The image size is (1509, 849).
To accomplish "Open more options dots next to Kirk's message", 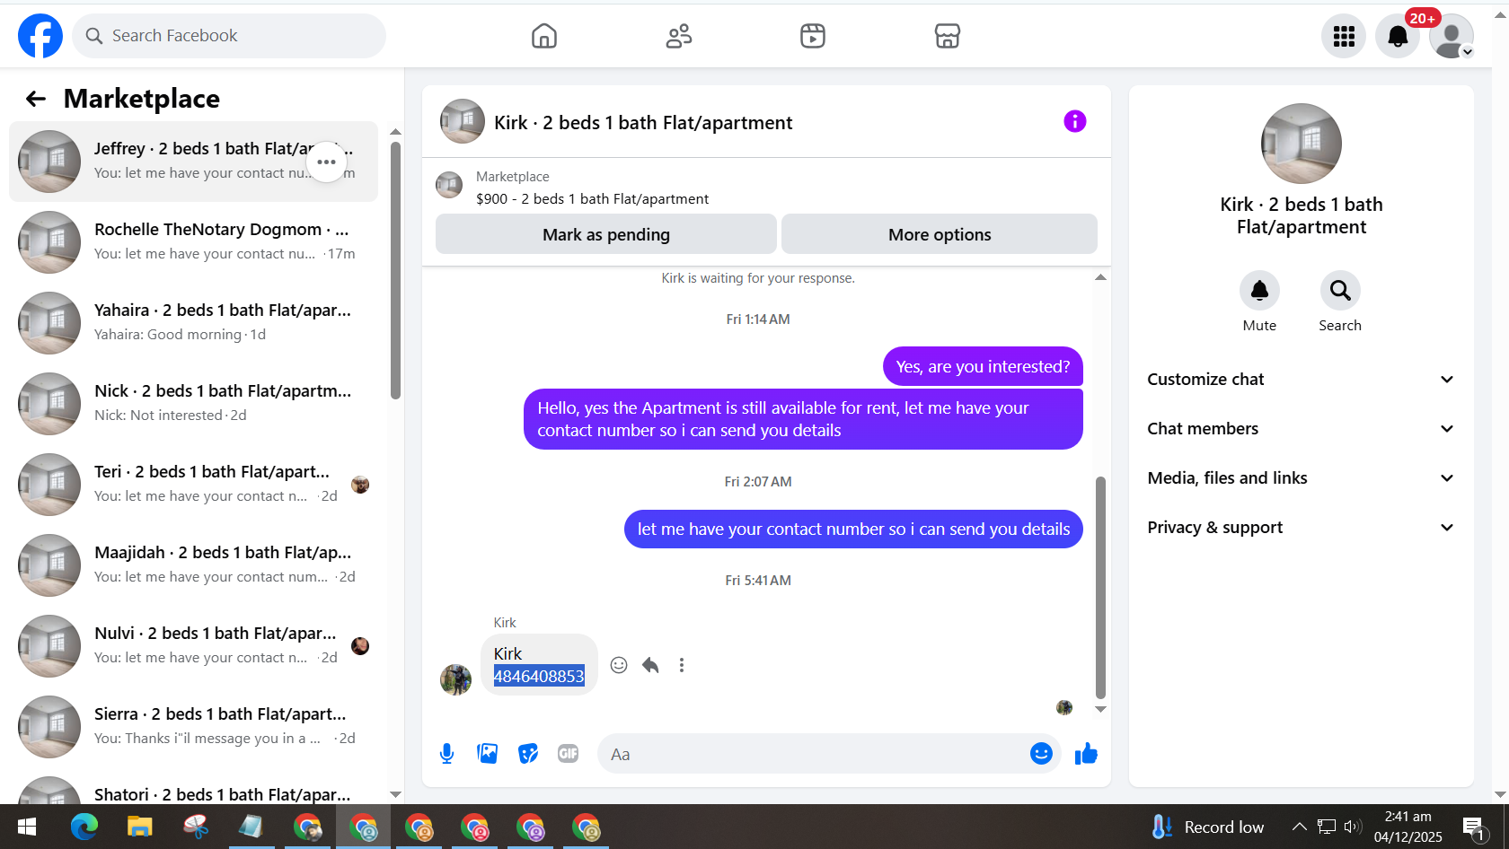I will (682, 665).
